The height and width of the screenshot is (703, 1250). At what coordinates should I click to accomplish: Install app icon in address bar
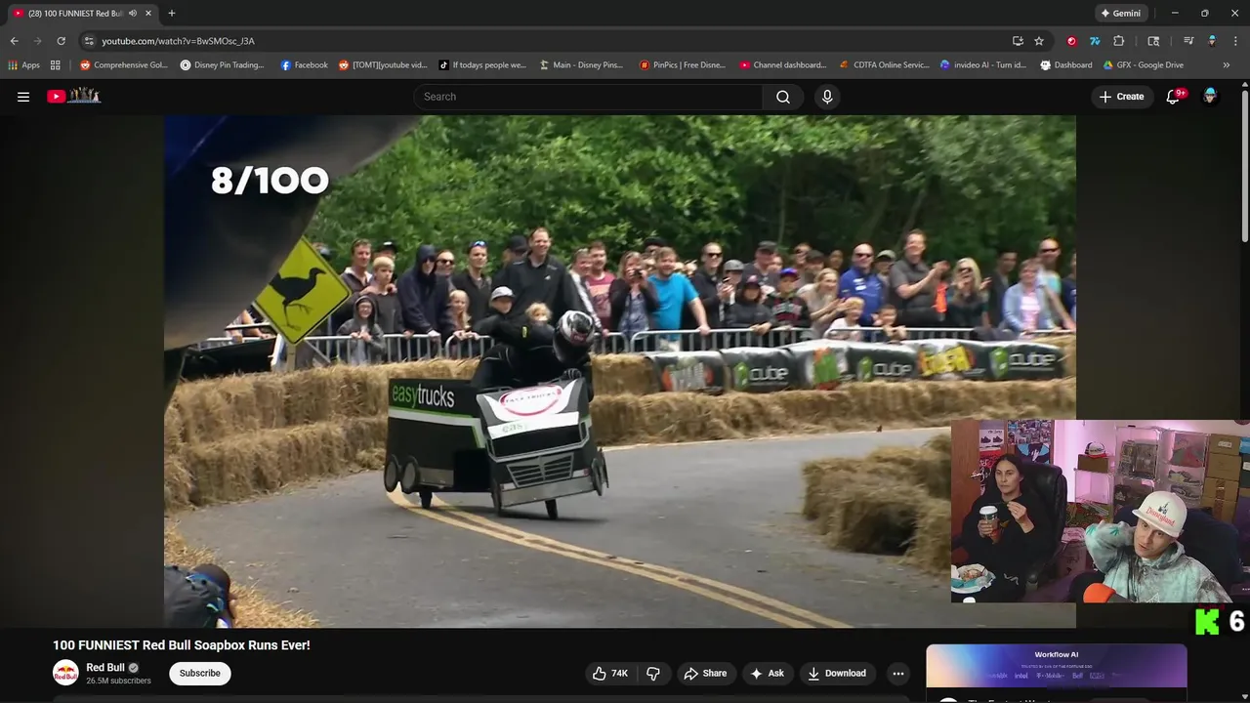point(1018,41)
